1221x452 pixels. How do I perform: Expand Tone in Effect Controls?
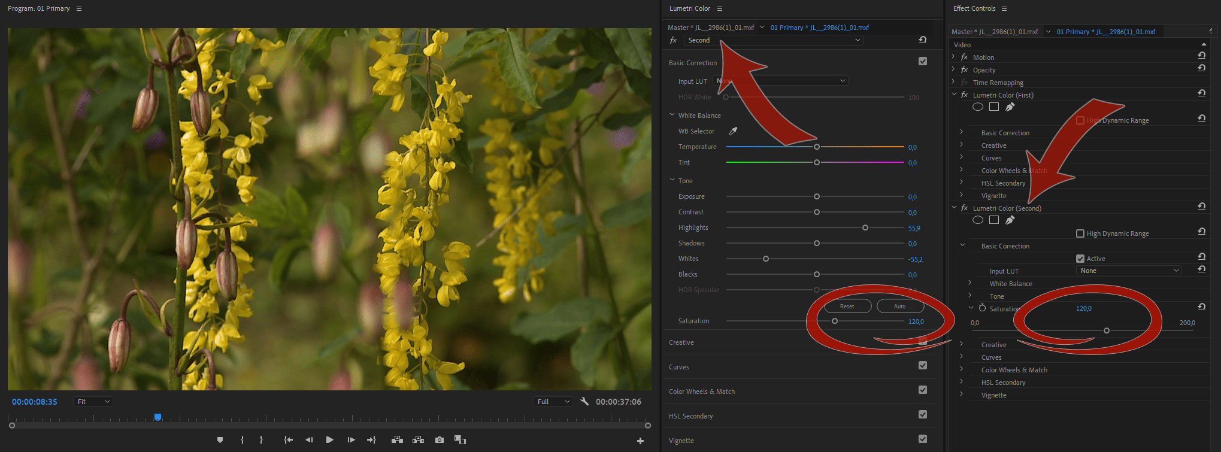970,295
